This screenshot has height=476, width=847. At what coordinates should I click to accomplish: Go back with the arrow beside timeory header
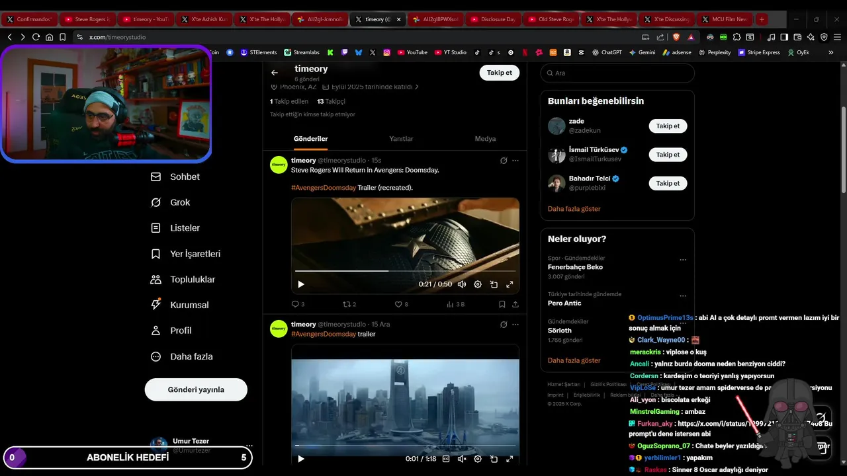[275, 73]
